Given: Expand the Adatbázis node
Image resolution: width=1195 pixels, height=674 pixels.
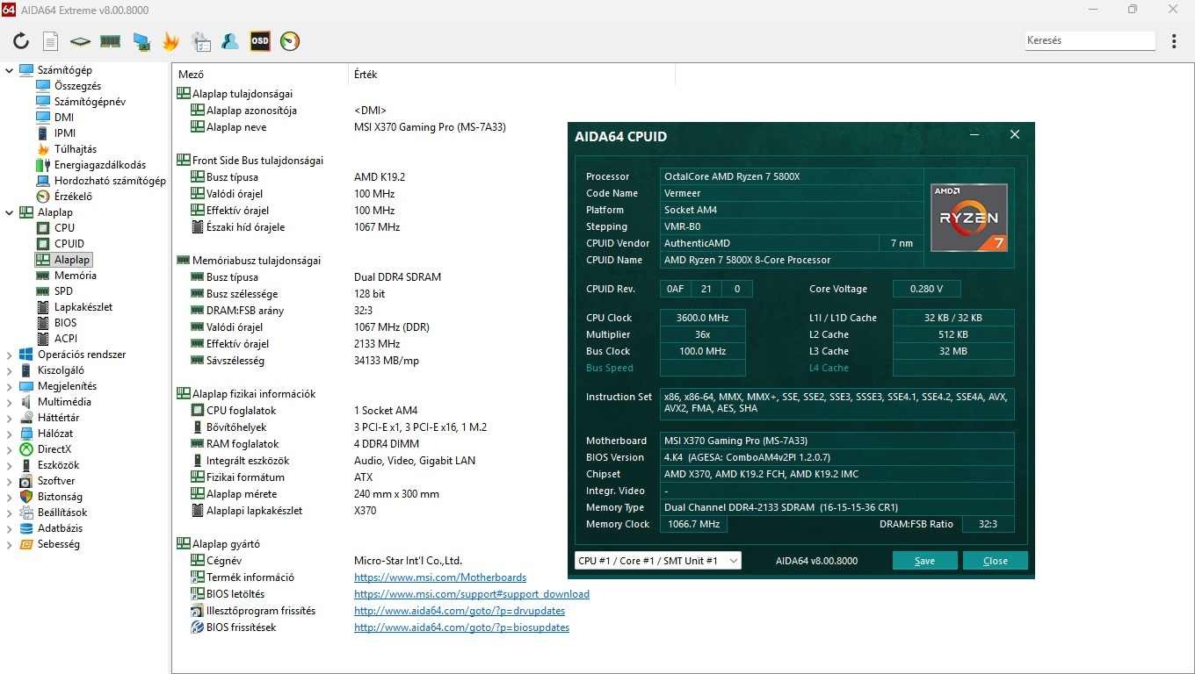Looking at the screenshot, I should (x=10, y=528).
